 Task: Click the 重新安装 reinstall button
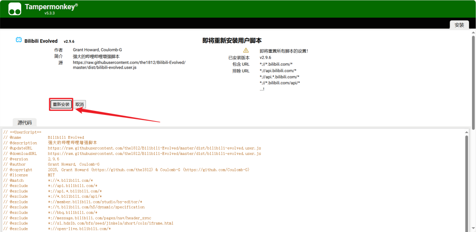click(61, 105)
